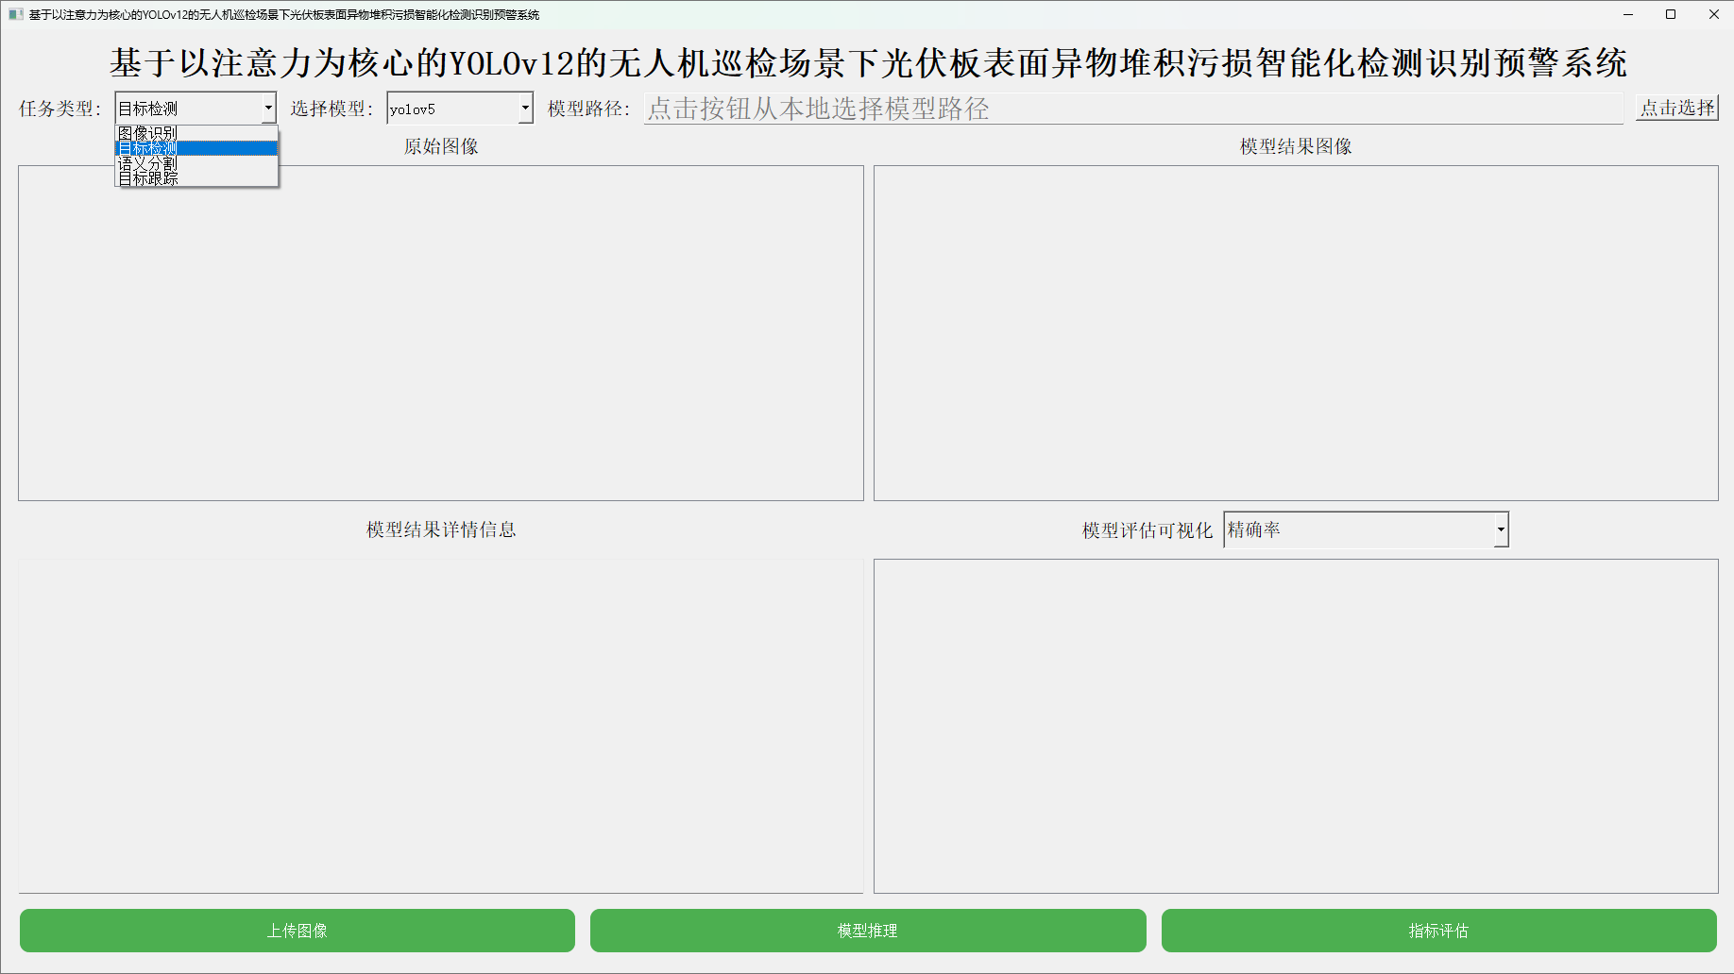Click 点击选择 to browse model path
The image size is (1734, 974).
click(1676, 108)
